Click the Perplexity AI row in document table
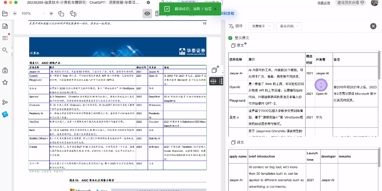382x191 pixels. [36, 114]
